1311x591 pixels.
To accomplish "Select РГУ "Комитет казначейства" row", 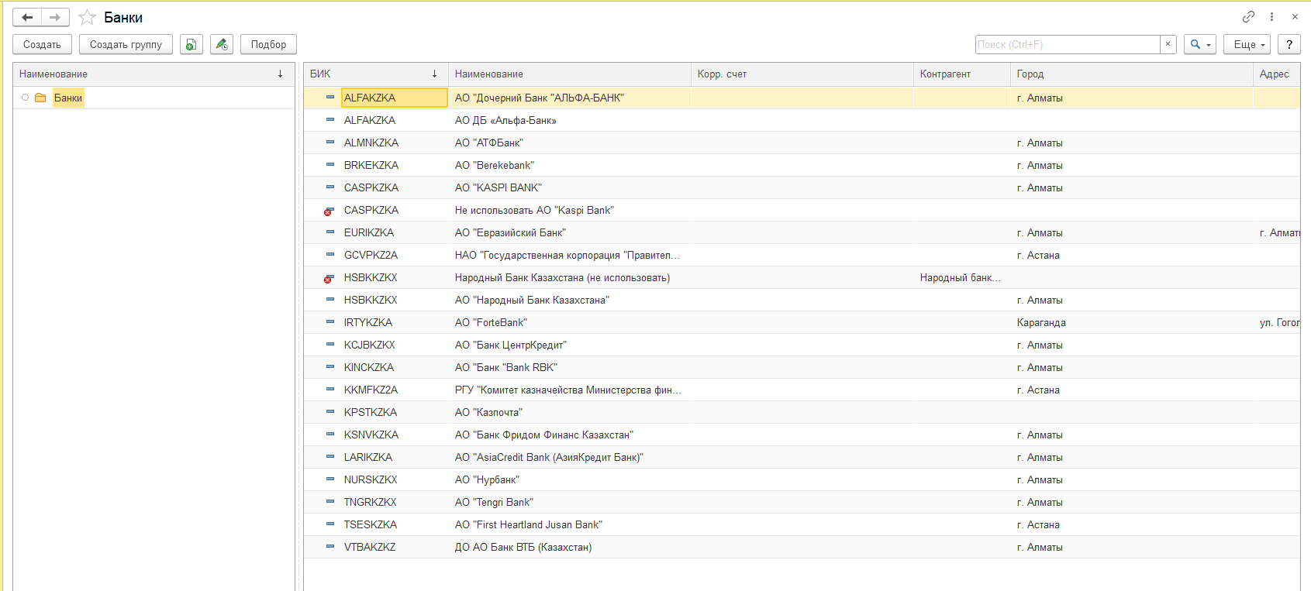I will point(802,390).
